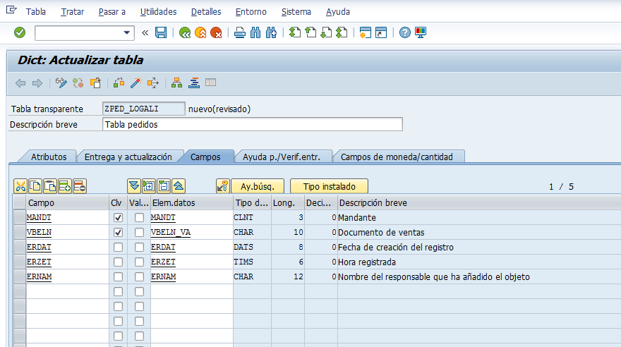Open the Pasar a menu

pos(112,12)
